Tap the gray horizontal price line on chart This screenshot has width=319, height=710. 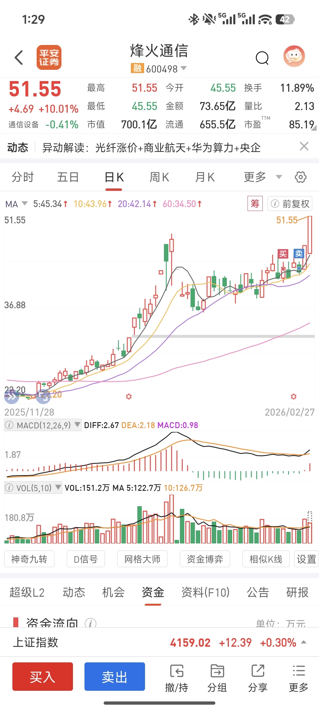[223, 336]
